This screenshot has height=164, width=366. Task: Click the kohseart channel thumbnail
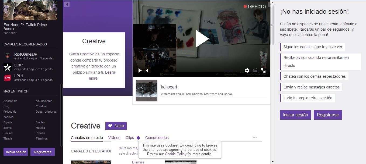click(x=147, y=91)
